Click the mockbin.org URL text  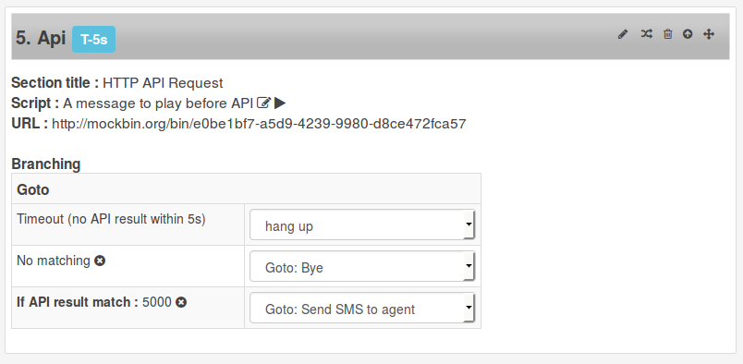[x=259, y=124]
